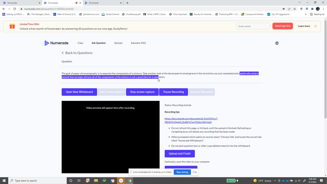The width and height of the screenshot is (327, 184).
Task: Open the Chrome tab search dropdown
Action: (x=300, y=3)
